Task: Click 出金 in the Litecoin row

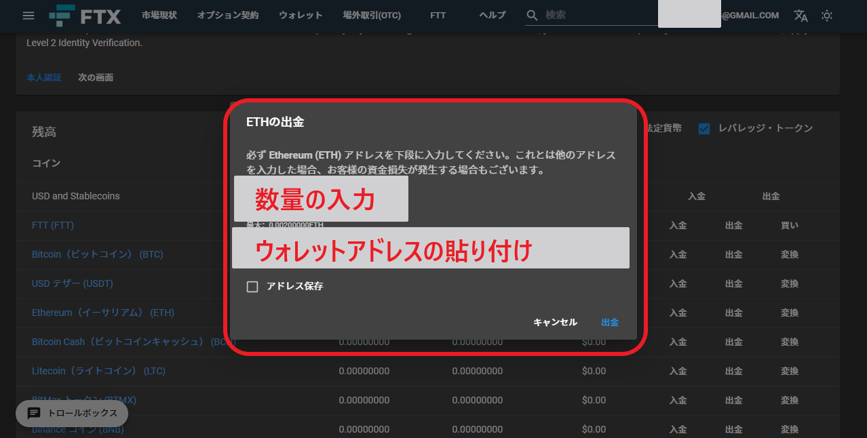Action: tap(734, 371)
